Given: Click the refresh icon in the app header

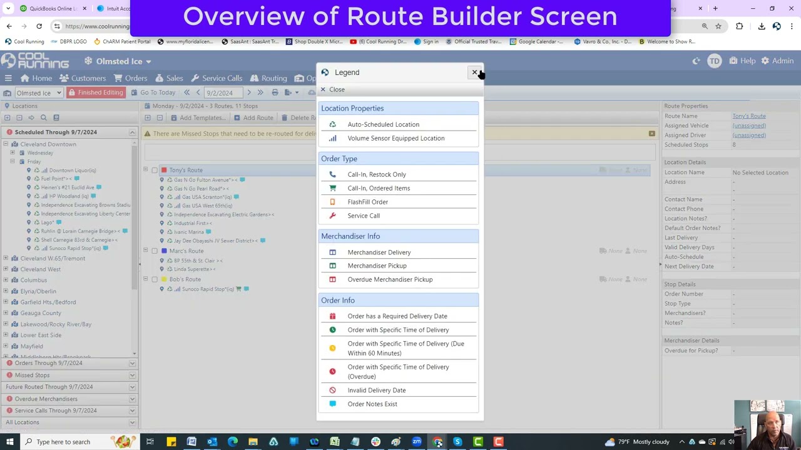Looking at the screenshot, I should pos(696,61).
